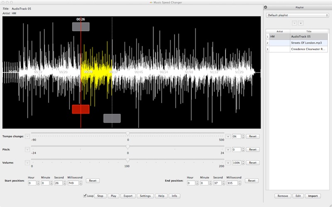Viewport: 332px width, 207px height.
Task: Click the Pitch slider handle
Action: [x=127, y=147]
